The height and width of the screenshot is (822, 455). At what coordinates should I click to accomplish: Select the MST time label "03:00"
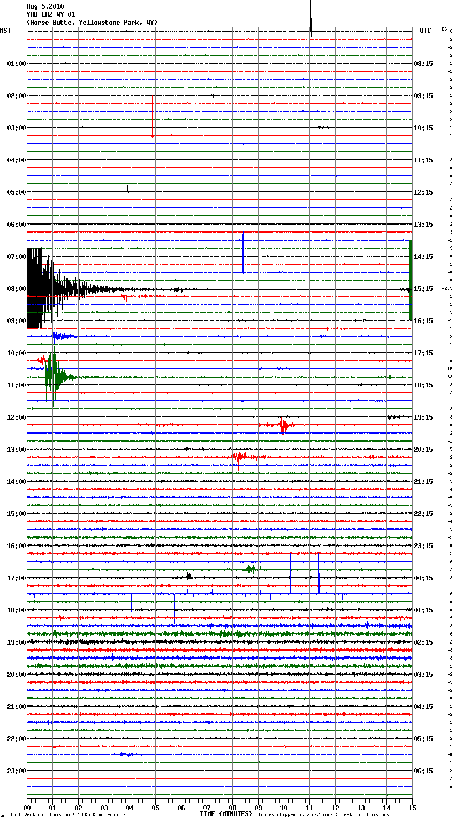(x=17, y=128)
